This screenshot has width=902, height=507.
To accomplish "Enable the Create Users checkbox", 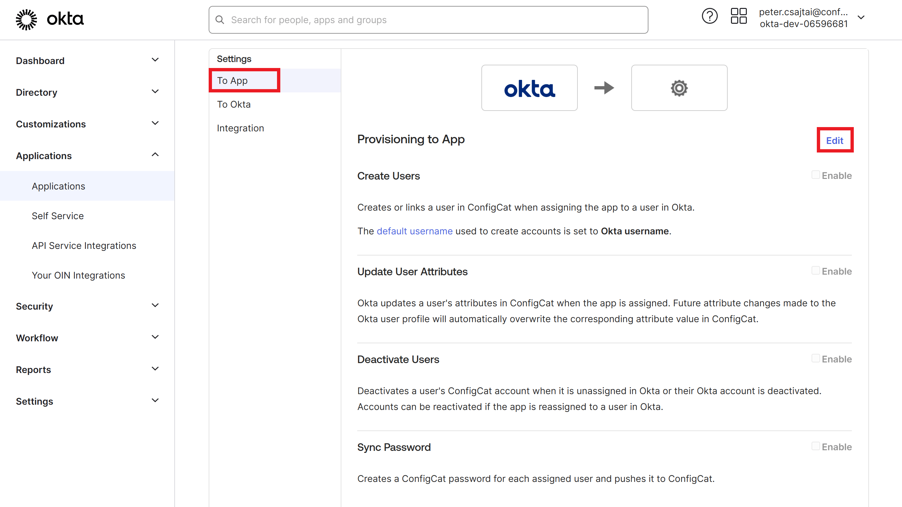I will click(x=816, y=175).
